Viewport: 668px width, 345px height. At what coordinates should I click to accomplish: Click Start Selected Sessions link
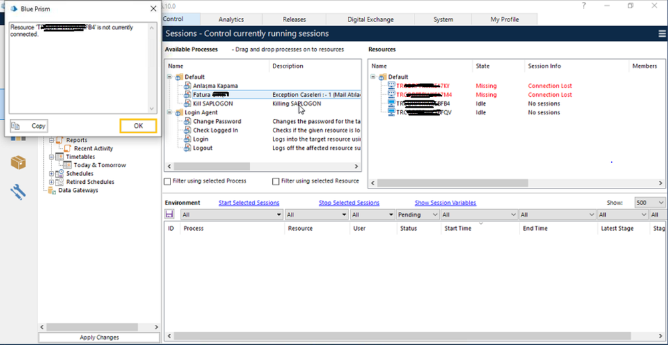[249, 203]
